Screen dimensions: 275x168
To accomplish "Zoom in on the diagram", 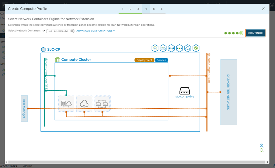I will (x=261, y=145).
